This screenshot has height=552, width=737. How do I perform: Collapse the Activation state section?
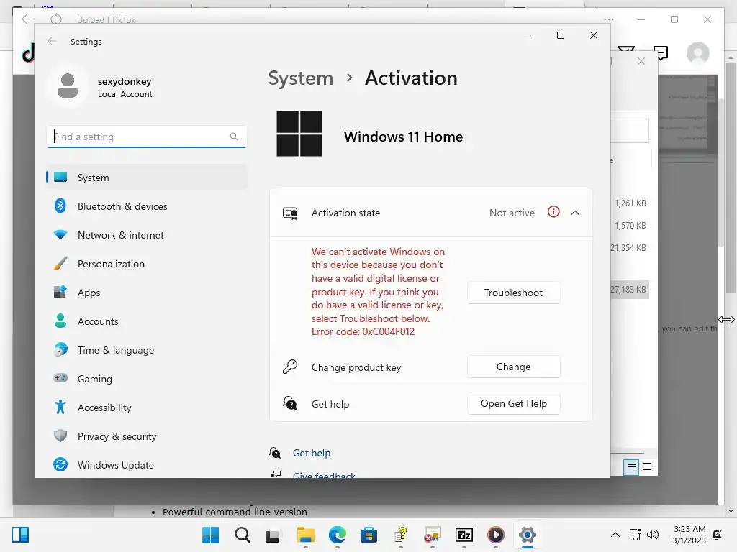tap(575, 213)
